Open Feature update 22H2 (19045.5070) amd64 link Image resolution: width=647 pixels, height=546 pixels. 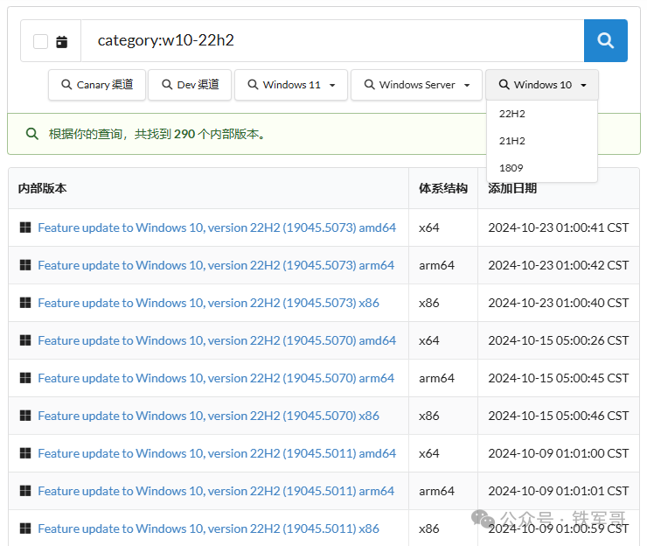217,340
